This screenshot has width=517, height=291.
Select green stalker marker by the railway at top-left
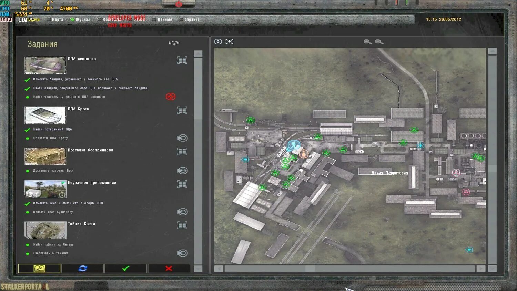(x=250, y=120)
